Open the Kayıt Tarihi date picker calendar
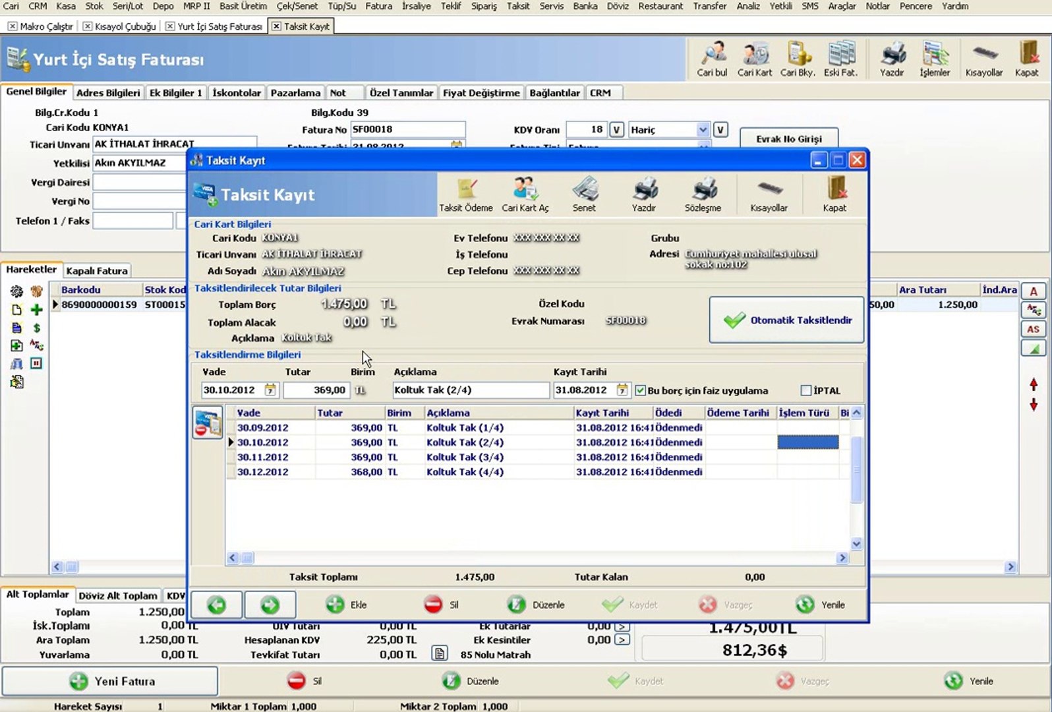The width and height of the screenshot is (1052, 712). (622, 390)
